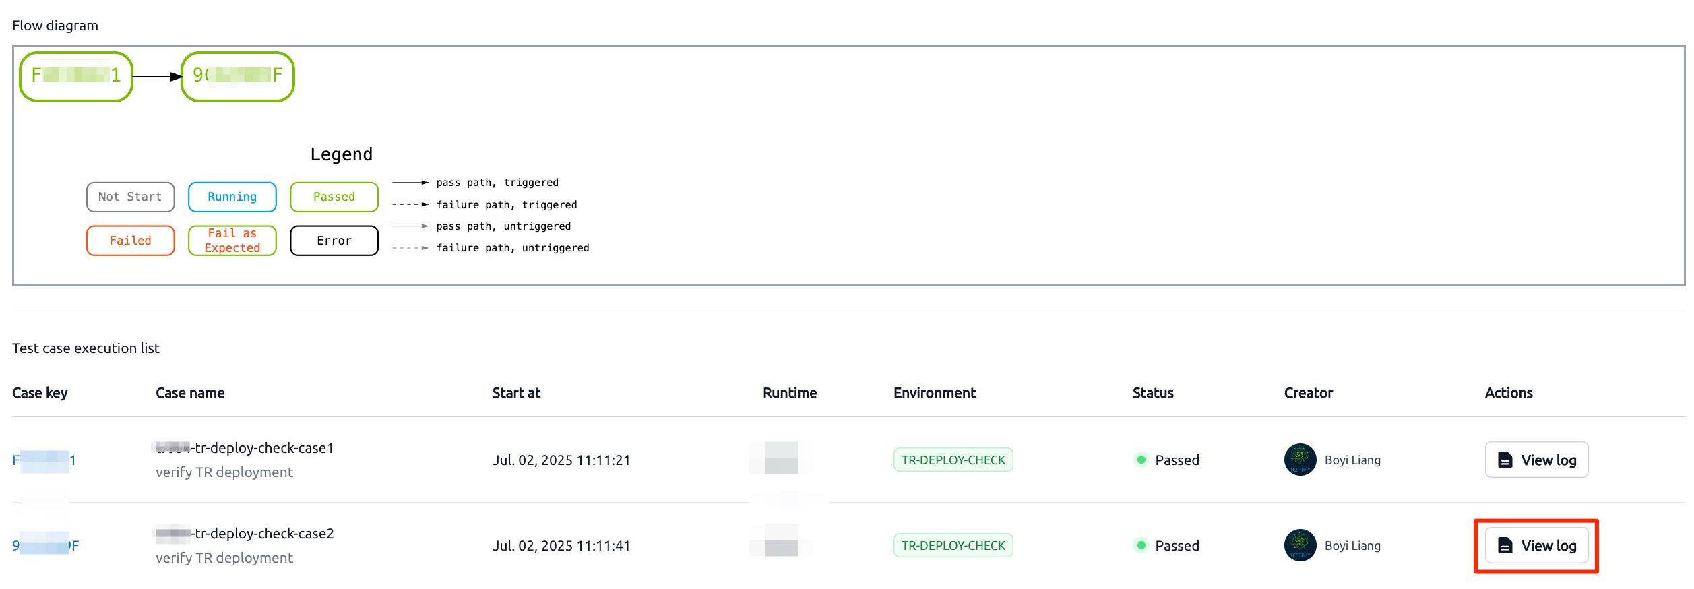Open the case key link for tr-deploy-check-case2
Viewport: 1694px width, 589px height.
(x=46, y=546)
